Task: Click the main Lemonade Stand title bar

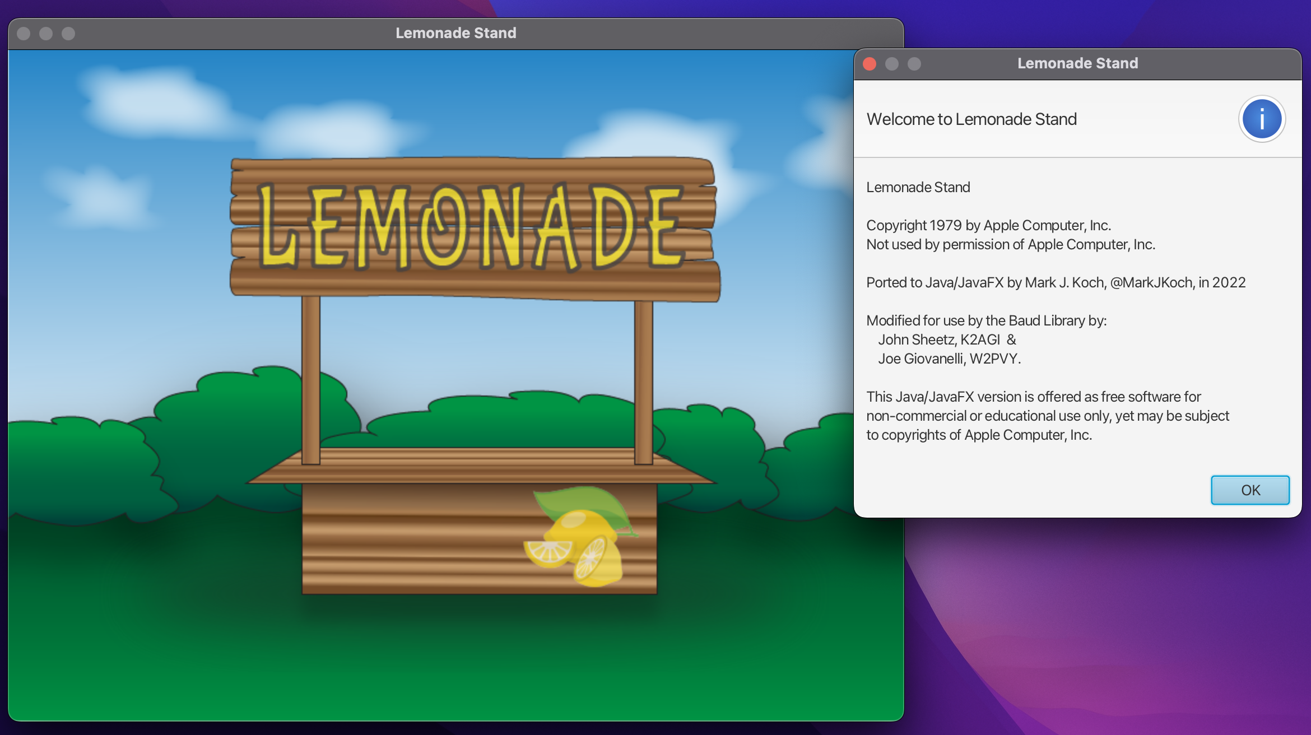Action: pos(455,33)
